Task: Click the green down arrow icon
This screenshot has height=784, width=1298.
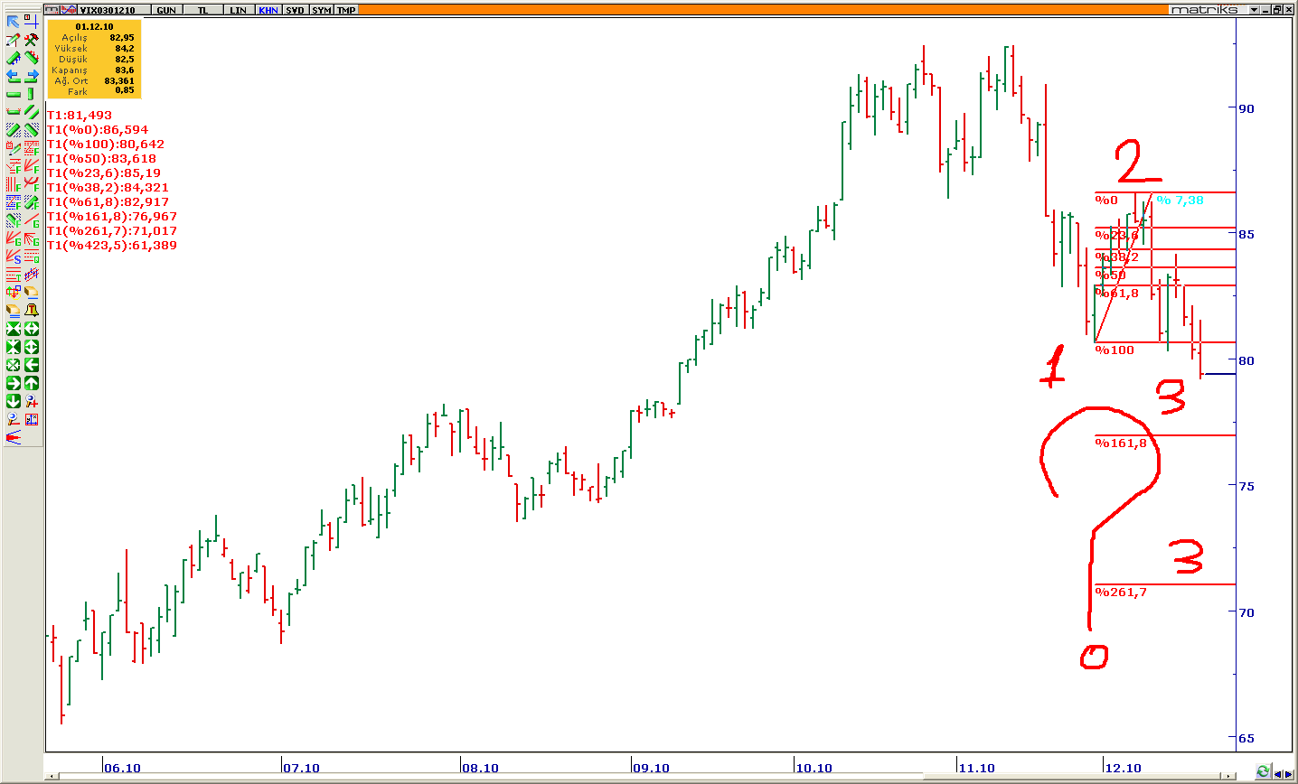Action: coord(14,401)
